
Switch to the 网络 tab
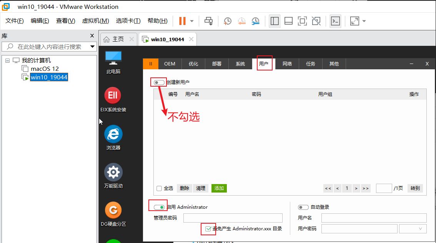[287, 64]
